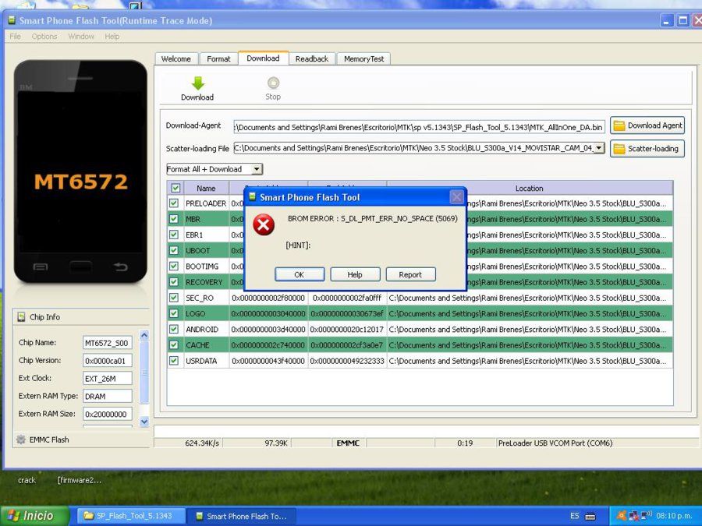This screenshot has height=526, width=702.
Task: Uncheck the USRDATA partition checkbox
Action: [174, 360]
